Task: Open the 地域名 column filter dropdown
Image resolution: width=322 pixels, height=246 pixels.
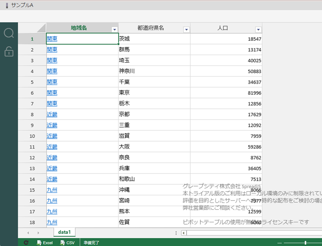Action: pyautogui.click(x=114, y=30)
